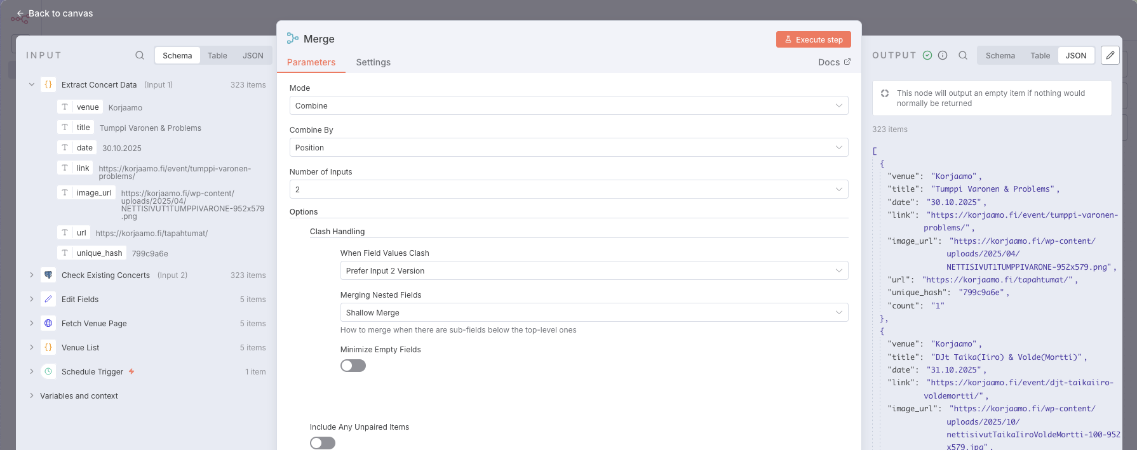This screenshot has height=450, width=1137.
Task: Click the title field type icon
Action: point(65,127)
